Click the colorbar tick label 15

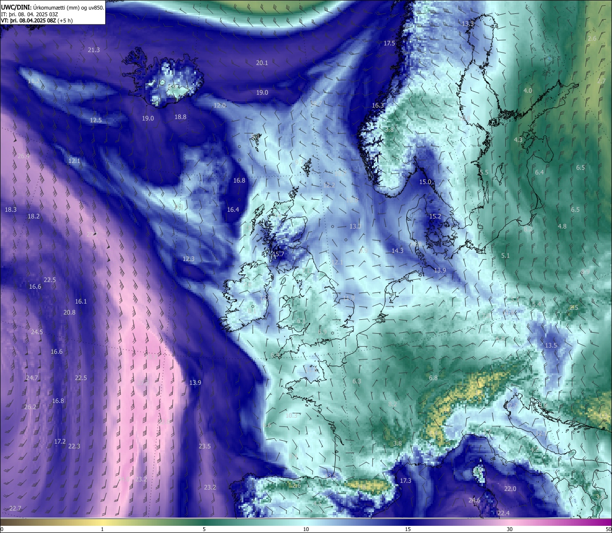[x=408, y=529]
